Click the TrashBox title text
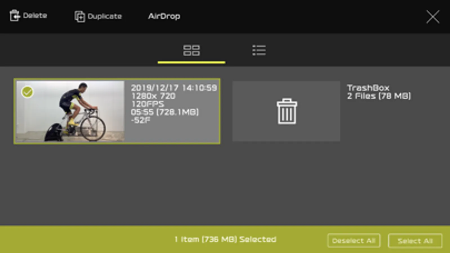Viewport: 450px width, 253px height. 368,88
